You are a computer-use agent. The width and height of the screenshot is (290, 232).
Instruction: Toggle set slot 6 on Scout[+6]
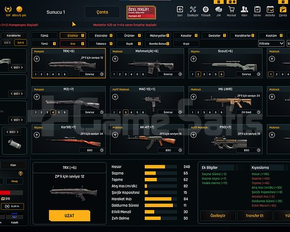coord(222,75)
